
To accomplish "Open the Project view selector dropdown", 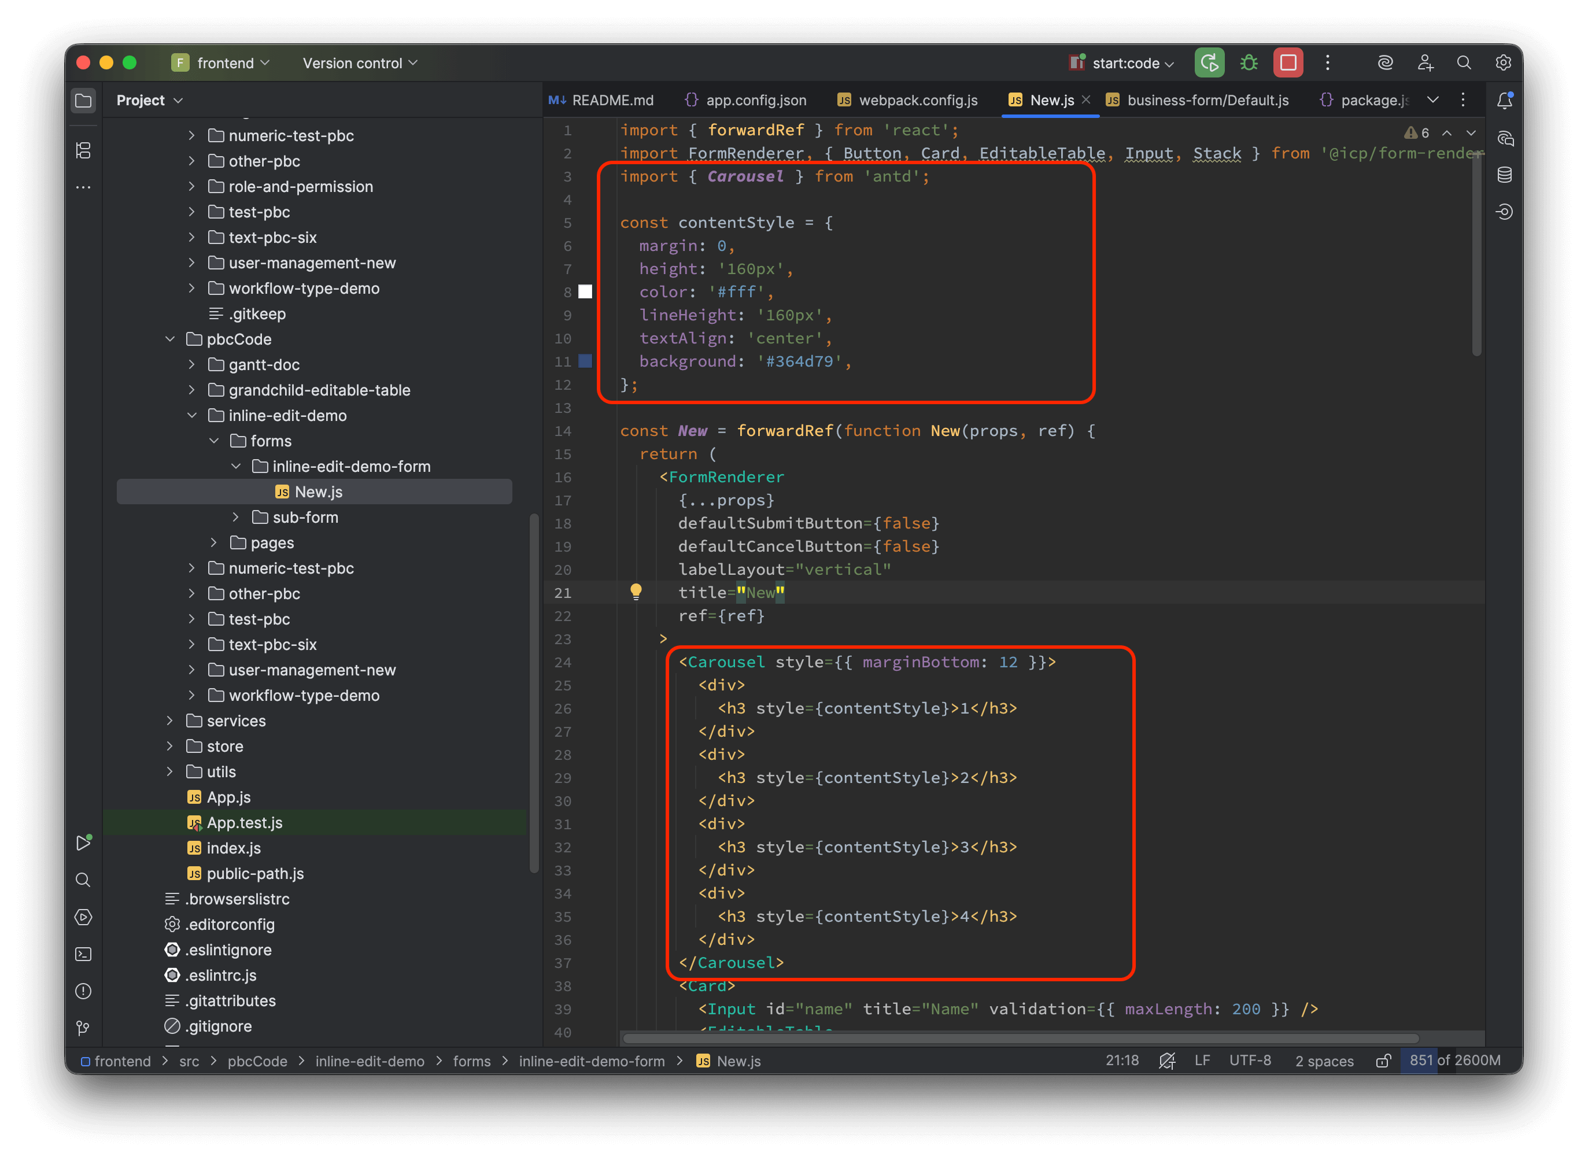I will pos(150,101).
